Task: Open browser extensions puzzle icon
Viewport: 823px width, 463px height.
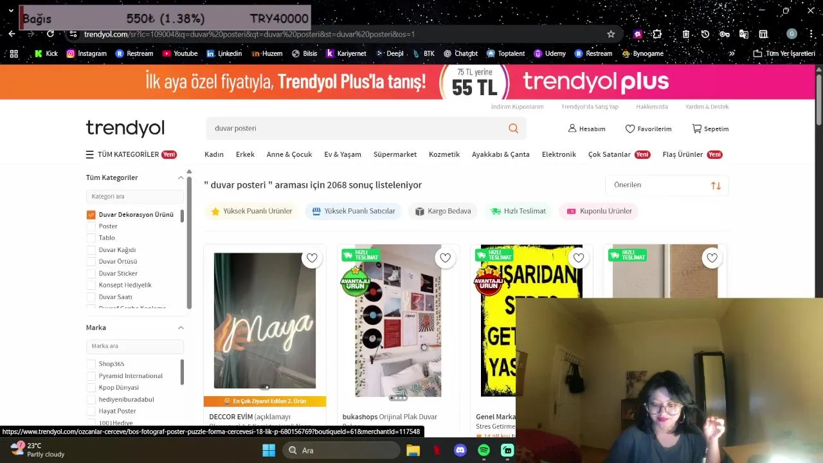Action: click(x=657, y=34)
